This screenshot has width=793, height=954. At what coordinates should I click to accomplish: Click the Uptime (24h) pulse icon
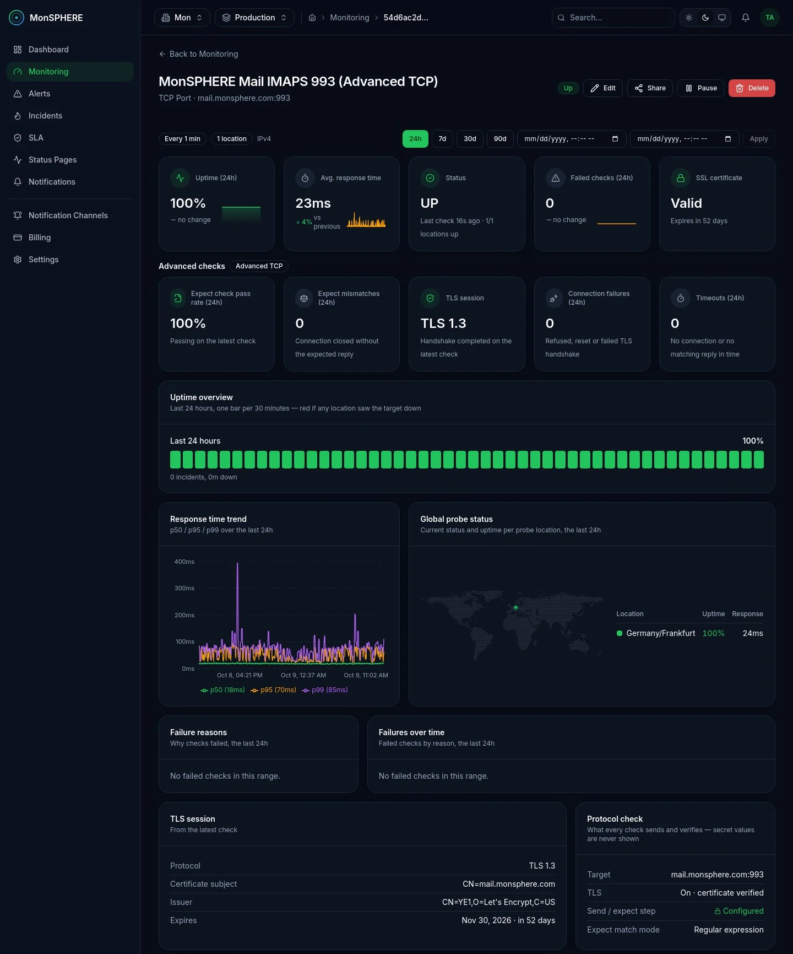(x=180, y=178)
